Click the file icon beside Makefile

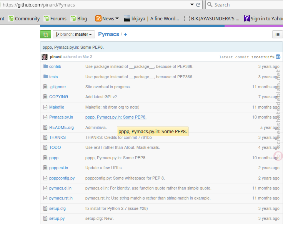[x=45, y=107]
